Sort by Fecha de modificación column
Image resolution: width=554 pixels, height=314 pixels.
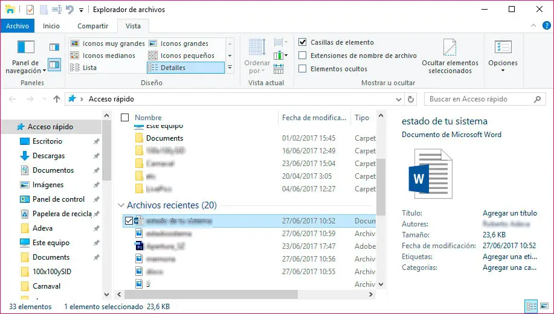[314, 118]
